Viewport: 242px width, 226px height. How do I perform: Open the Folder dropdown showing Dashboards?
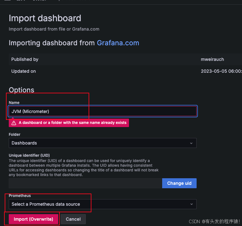pos(103,143)
